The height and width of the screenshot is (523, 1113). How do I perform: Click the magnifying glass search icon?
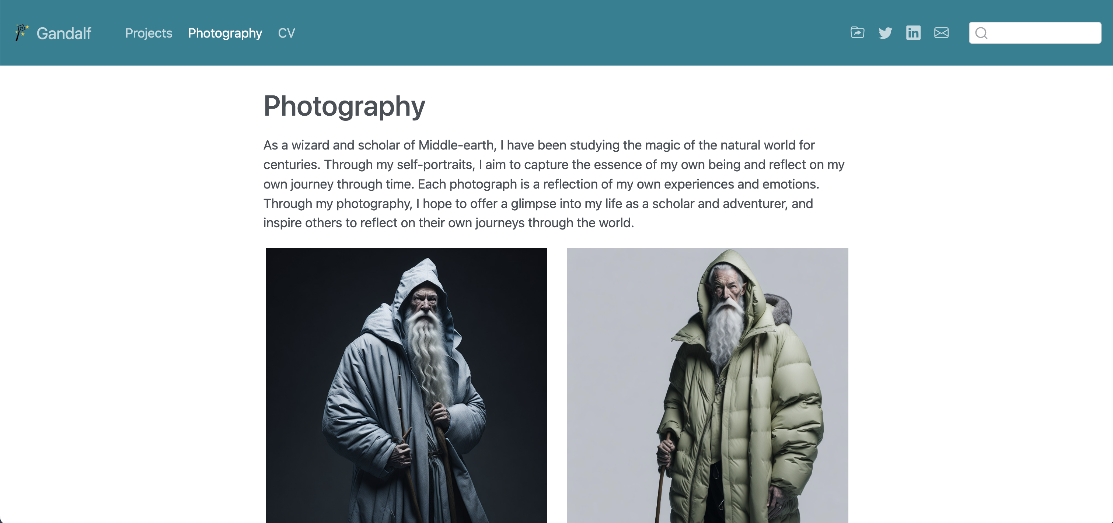(981, 33)
